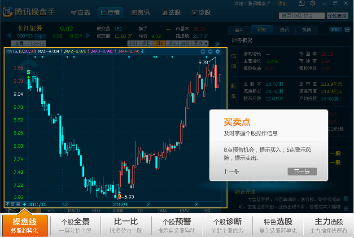Image resolution: width=354 pixels, height=238 pixels.
Task: Select the ARBR indicator tab
Action: 118,211
